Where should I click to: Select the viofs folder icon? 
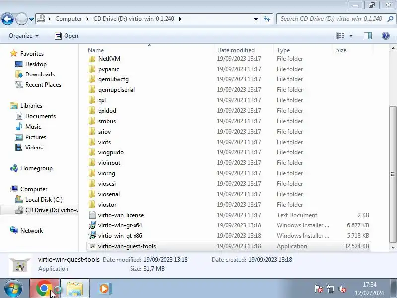point(92,142)
